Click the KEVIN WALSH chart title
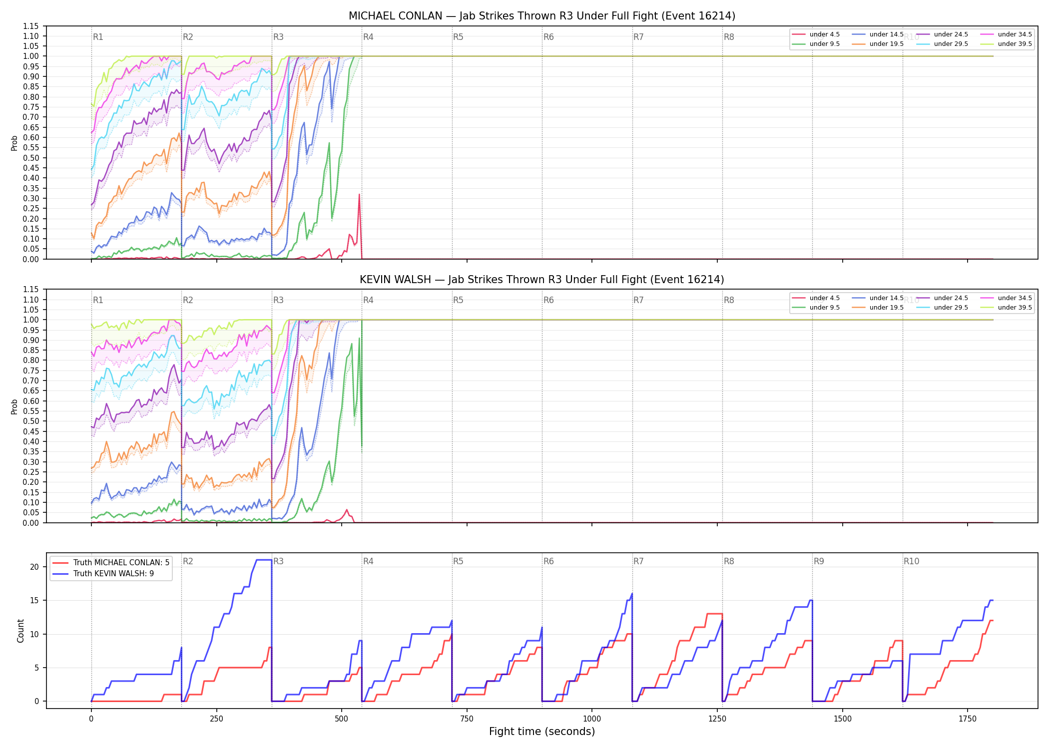 pos(542,280)
